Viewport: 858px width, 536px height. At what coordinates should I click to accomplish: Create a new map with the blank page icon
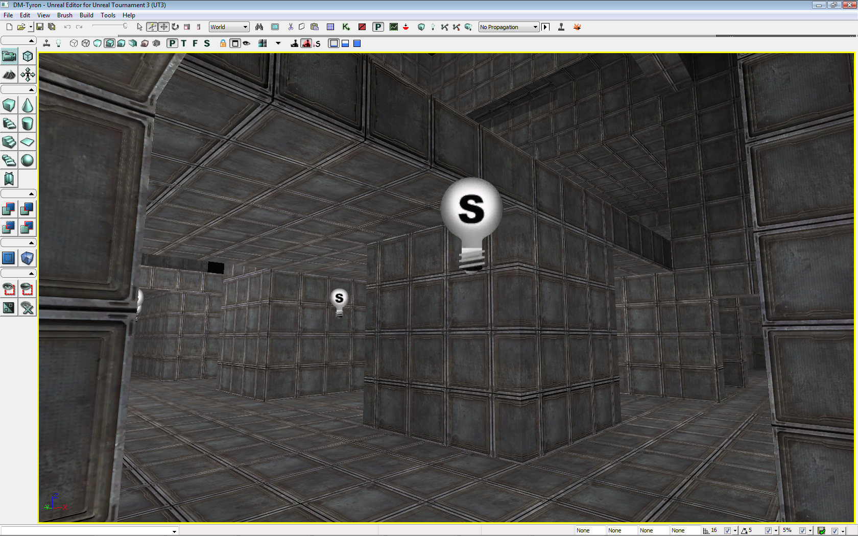coord(9,27)
